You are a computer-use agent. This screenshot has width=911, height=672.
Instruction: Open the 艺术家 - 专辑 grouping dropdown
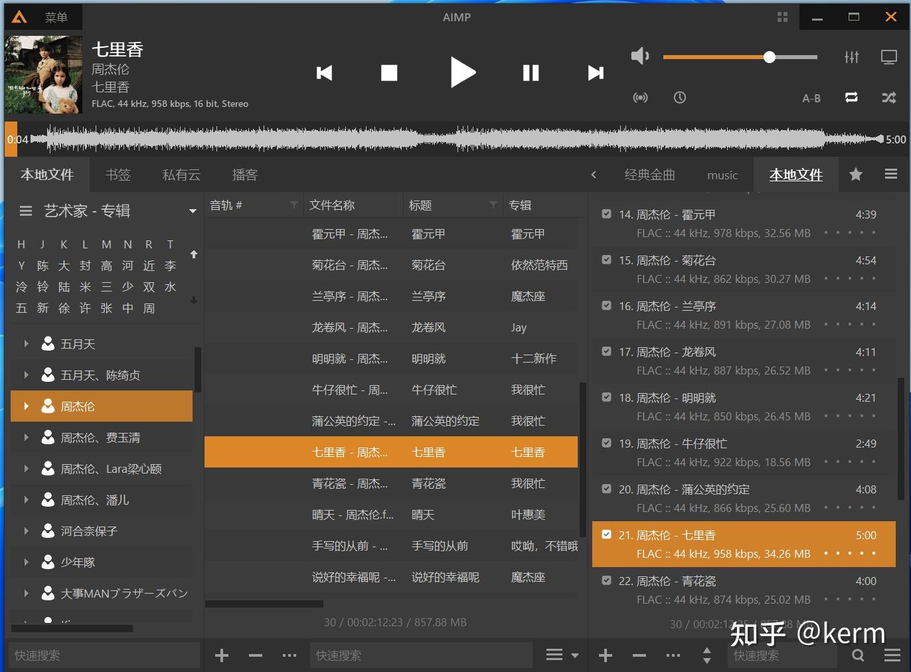(x=193, y=211)
